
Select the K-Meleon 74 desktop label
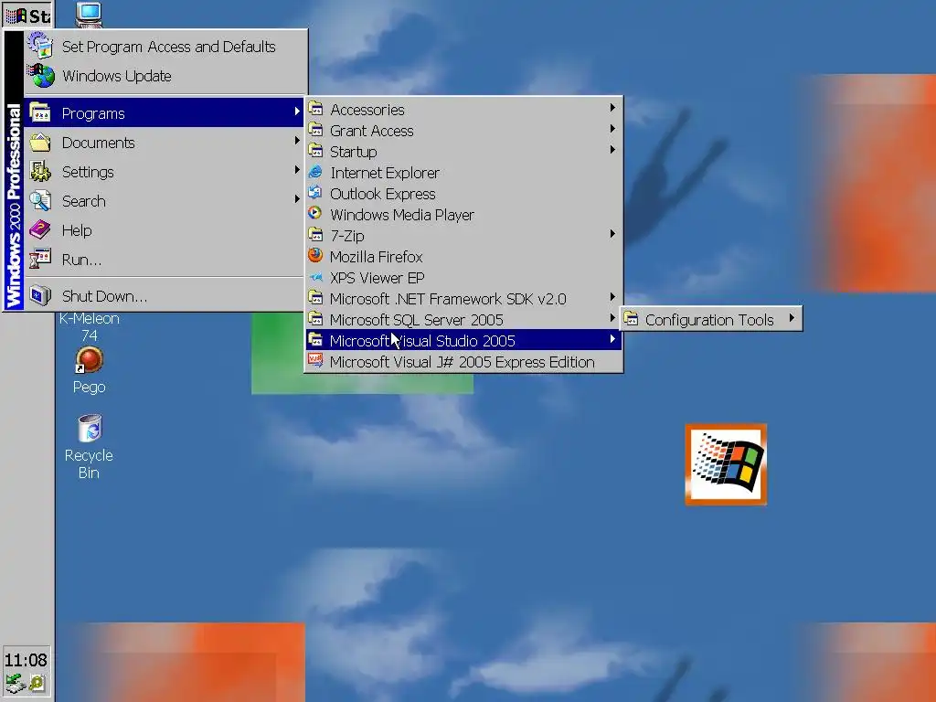click(x=89, y=326)
